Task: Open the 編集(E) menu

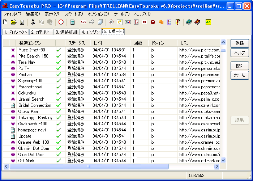Action: click(x=33, y=14)
